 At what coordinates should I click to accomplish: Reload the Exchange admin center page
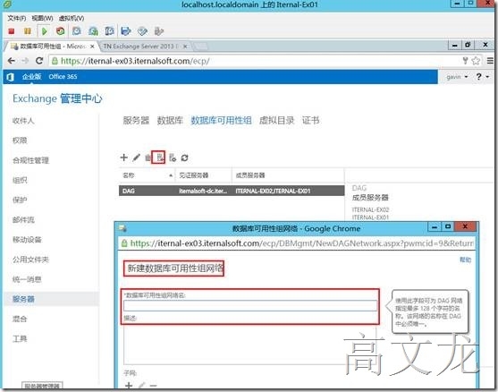click(39, 61)
